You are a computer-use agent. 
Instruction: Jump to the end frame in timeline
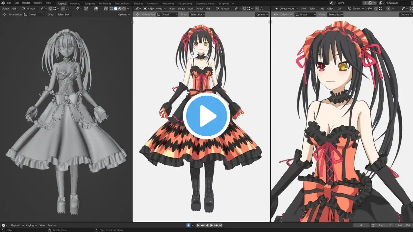(x=220, y=225)
